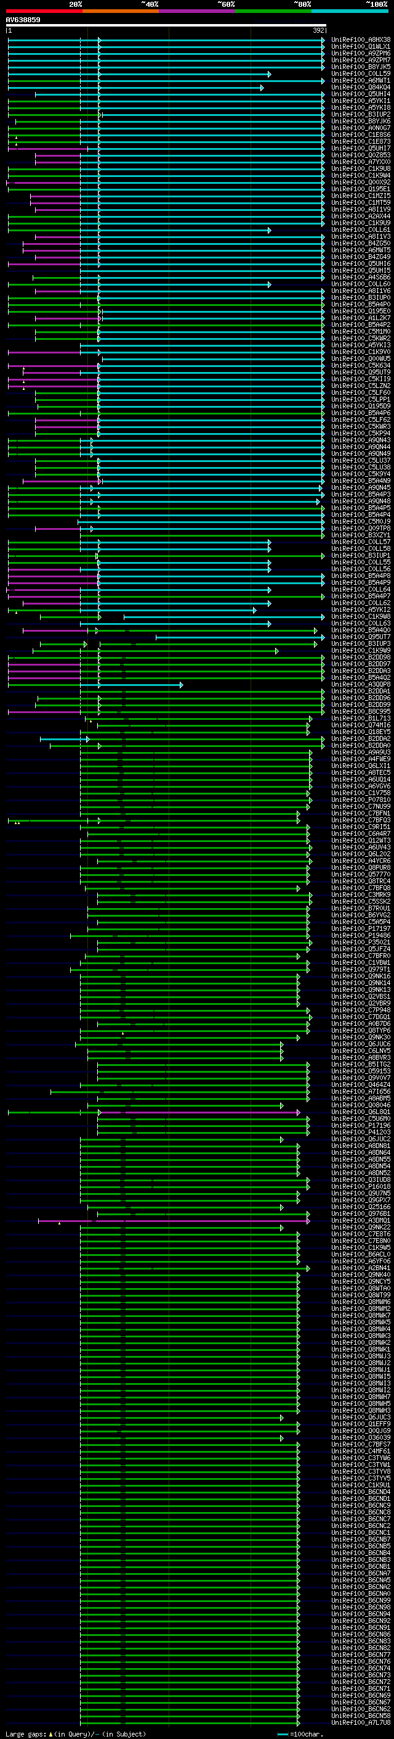Viewport: 394px width, 1739px height.
Task: Click label UniRef100_A6MWT1
Action: [x=361, y=80]
